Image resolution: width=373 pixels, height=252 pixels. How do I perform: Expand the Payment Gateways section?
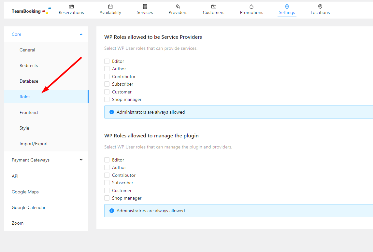click(x=81, y=160)
